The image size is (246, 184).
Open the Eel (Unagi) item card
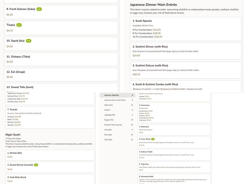(61, 75)
